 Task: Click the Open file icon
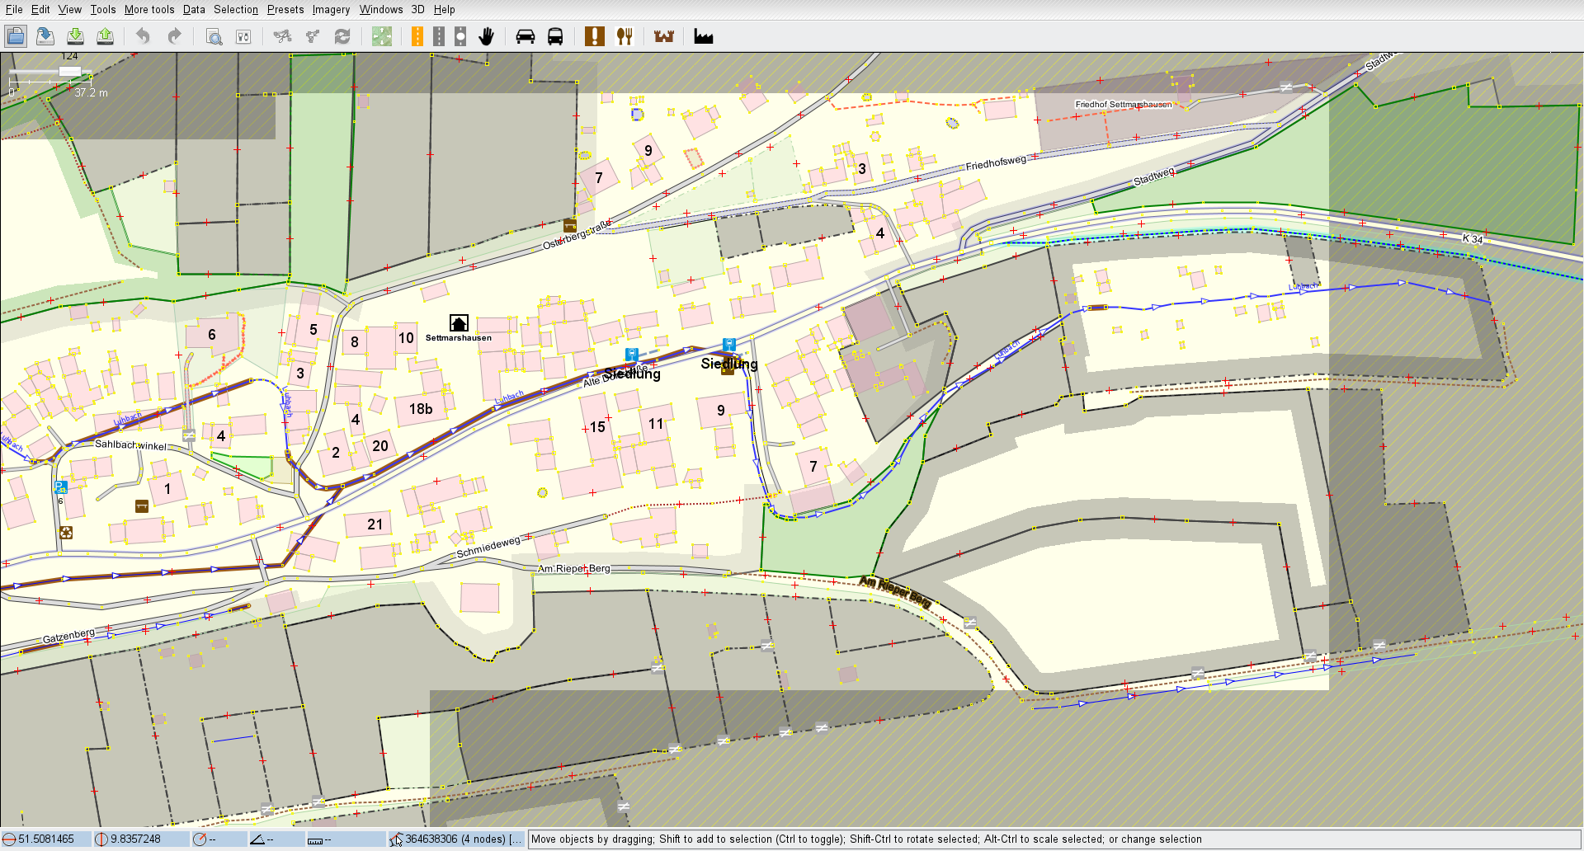[16, 36]
